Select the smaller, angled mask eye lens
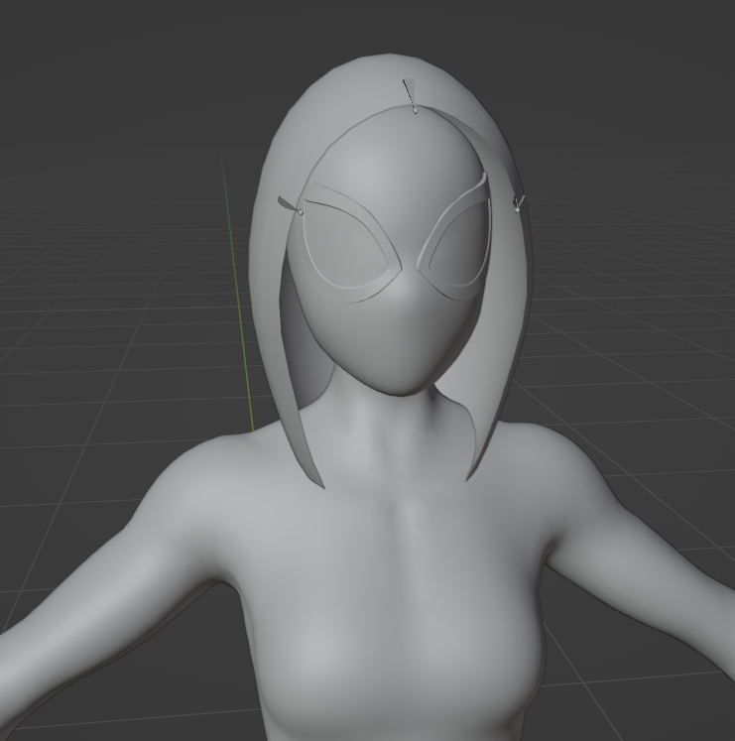 [460, 246]
